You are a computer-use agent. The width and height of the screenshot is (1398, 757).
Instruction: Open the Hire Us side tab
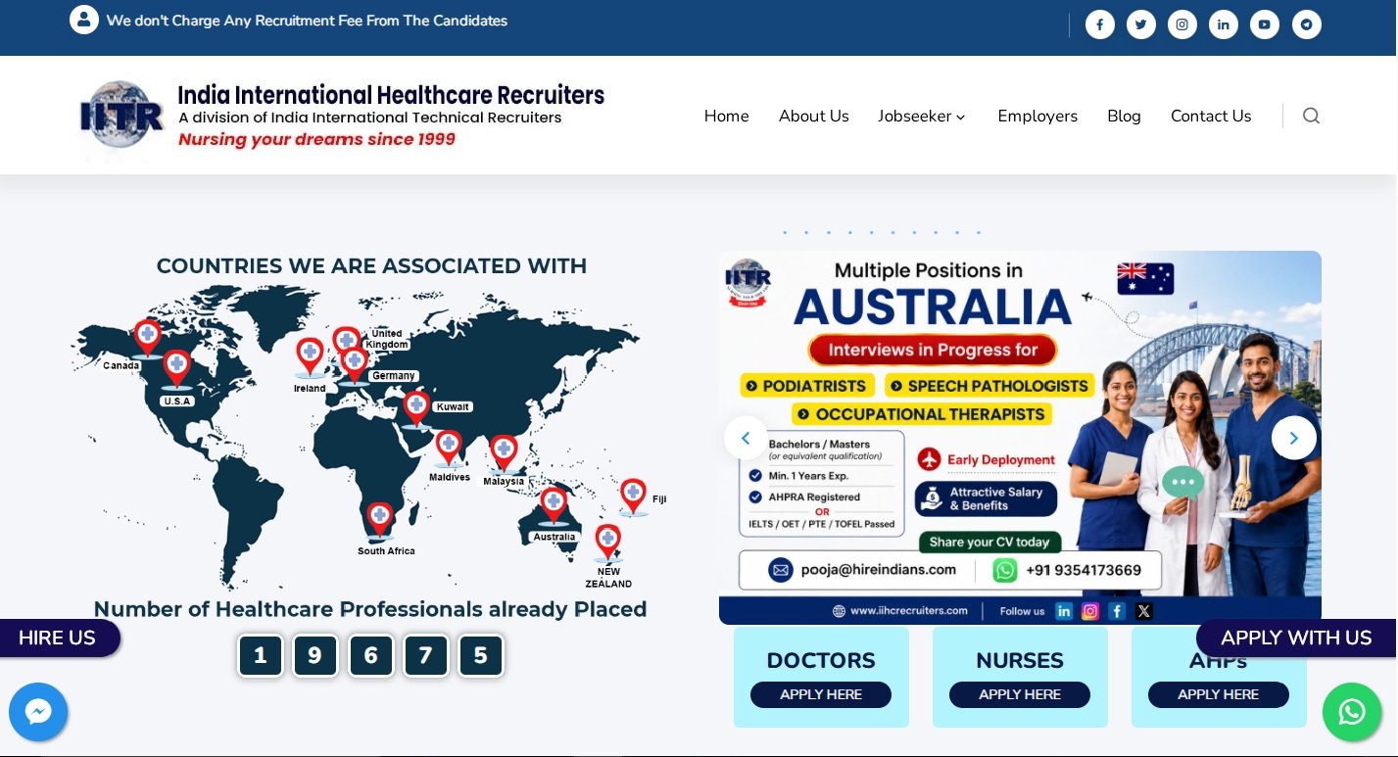58,639
